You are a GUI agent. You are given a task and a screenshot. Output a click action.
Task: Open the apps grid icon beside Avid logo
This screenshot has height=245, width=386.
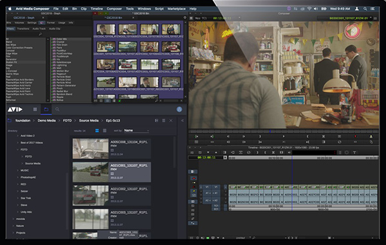[35, 109]
